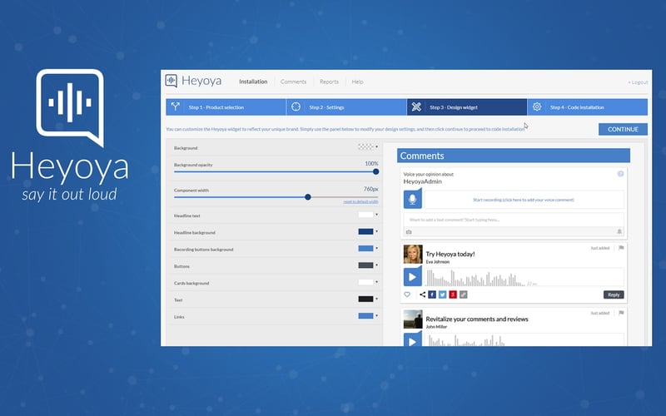Click the Component width slider handle

308,197
